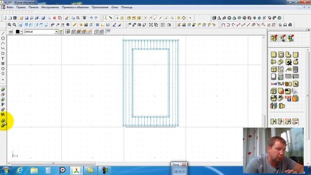311x175 pixels.
Task: Click the crosshair plus icon in top toolbar
Action: 117,18
